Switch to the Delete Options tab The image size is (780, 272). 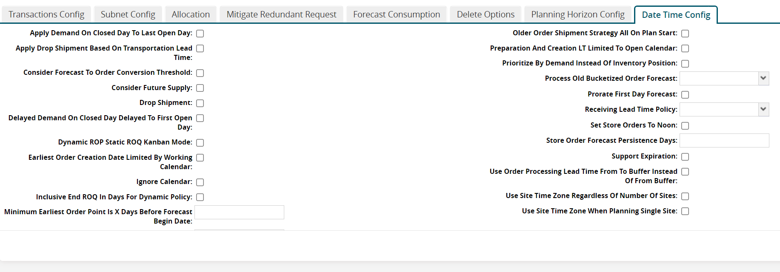click(486, 14)
